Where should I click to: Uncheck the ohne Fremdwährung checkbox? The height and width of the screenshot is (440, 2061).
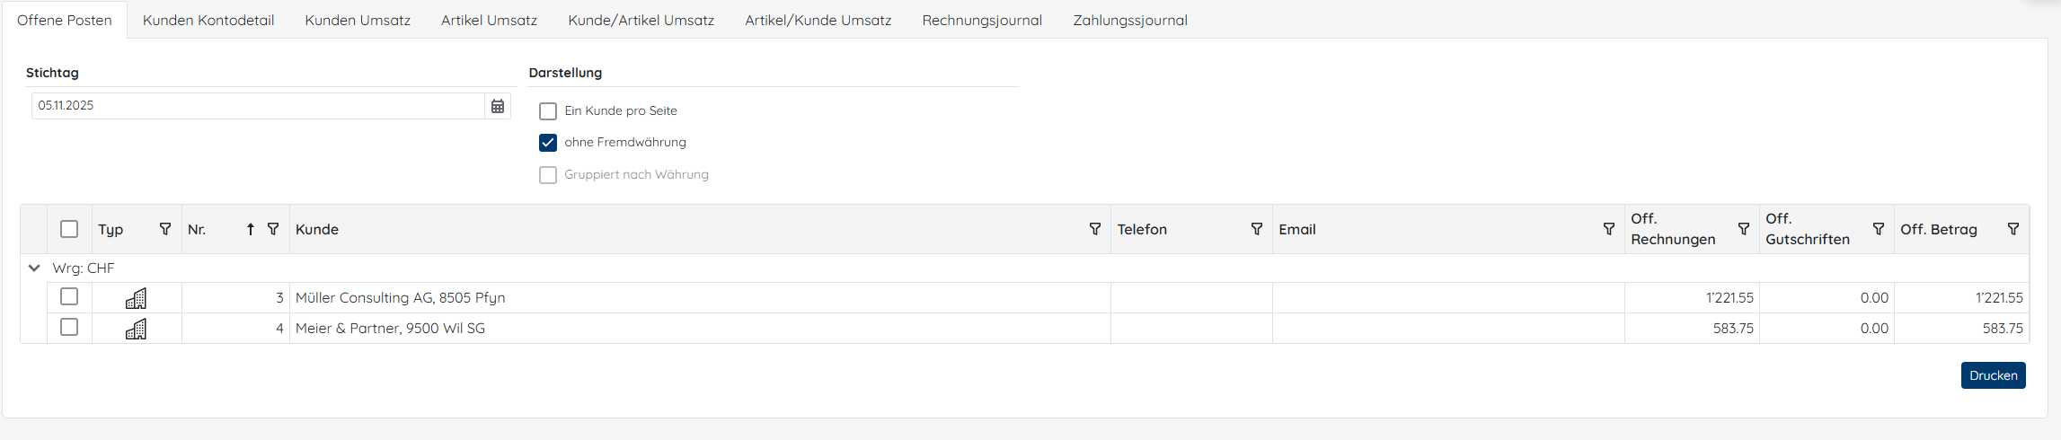click(548, 143)
